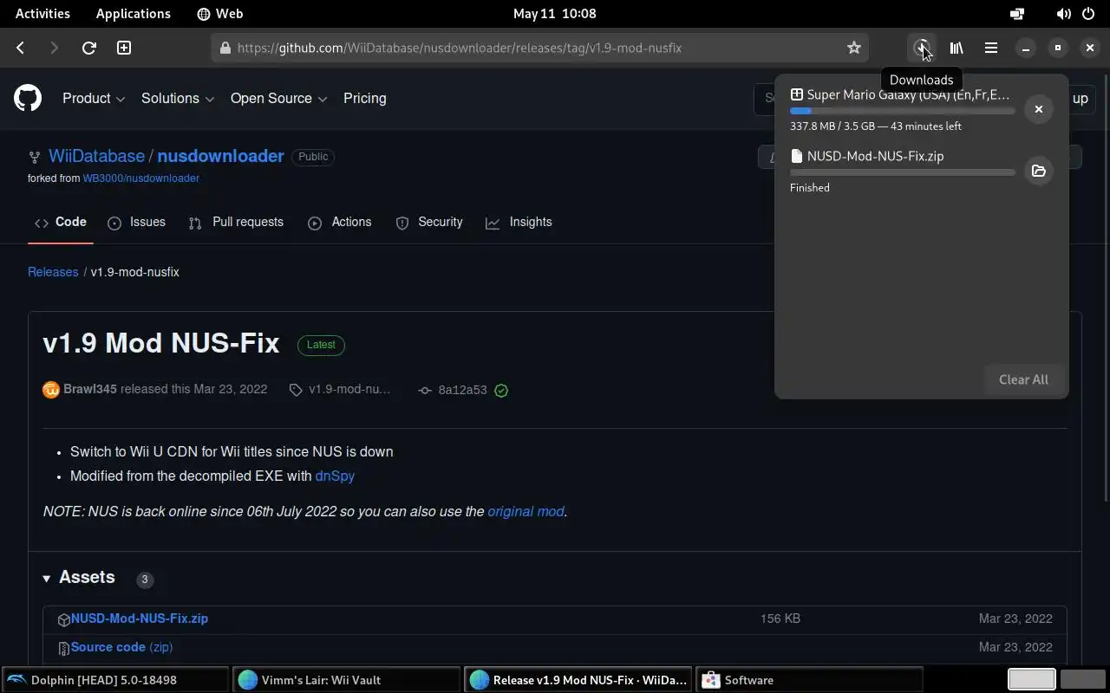Download Source code (zip)
Image resolution: width=1110 pixels, height=693 pixels.
click(121, 647)
